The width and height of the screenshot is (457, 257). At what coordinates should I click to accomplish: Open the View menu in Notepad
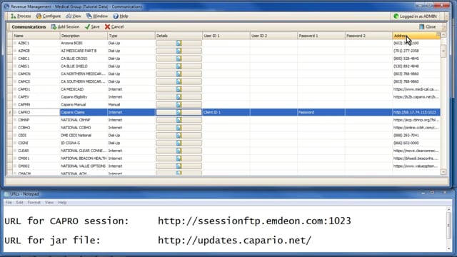pos(49,203)
